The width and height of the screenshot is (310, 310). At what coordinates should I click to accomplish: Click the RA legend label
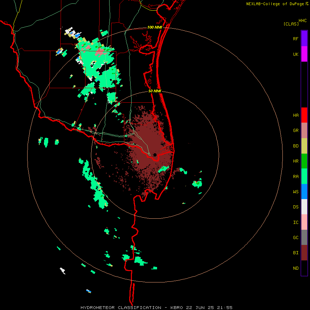tap(296, 177)
